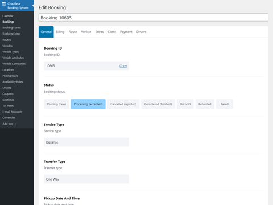Set status to Pending (new)
The width and height of the screenshot is (273, 205).
click(x=56, y=104)
